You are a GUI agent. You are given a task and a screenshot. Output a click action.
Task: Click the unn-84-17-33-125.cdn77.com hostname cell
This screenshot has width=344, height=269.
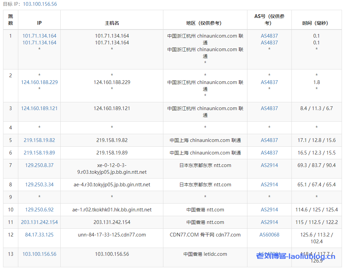tap(112, 235)
